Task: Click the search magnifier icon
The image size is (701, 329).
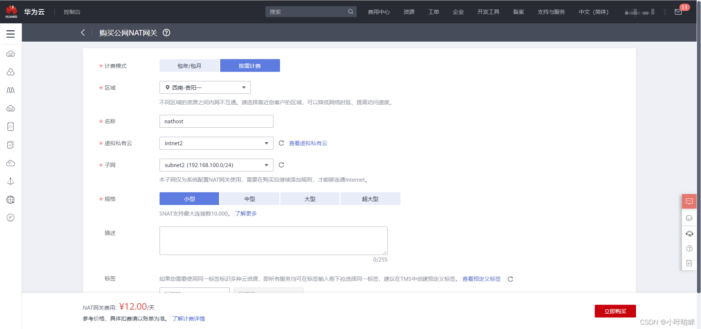Action: pos(350,11)
